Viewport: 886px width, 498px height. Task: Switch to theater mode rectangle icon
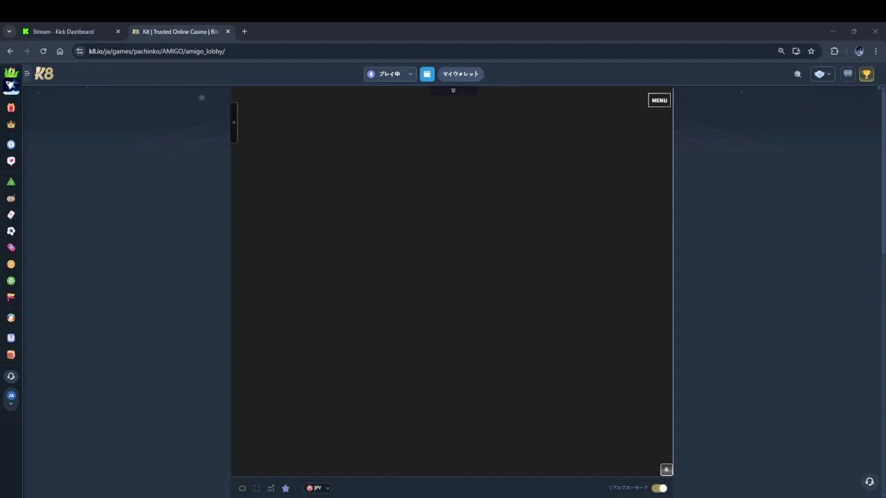pos(242,488)
